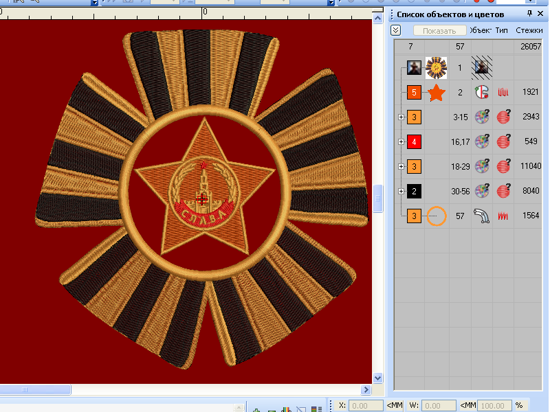Click the canvas vertical scrollbar up arrow
This screenshot has height=412, width=550.
(x=377, y=18)
